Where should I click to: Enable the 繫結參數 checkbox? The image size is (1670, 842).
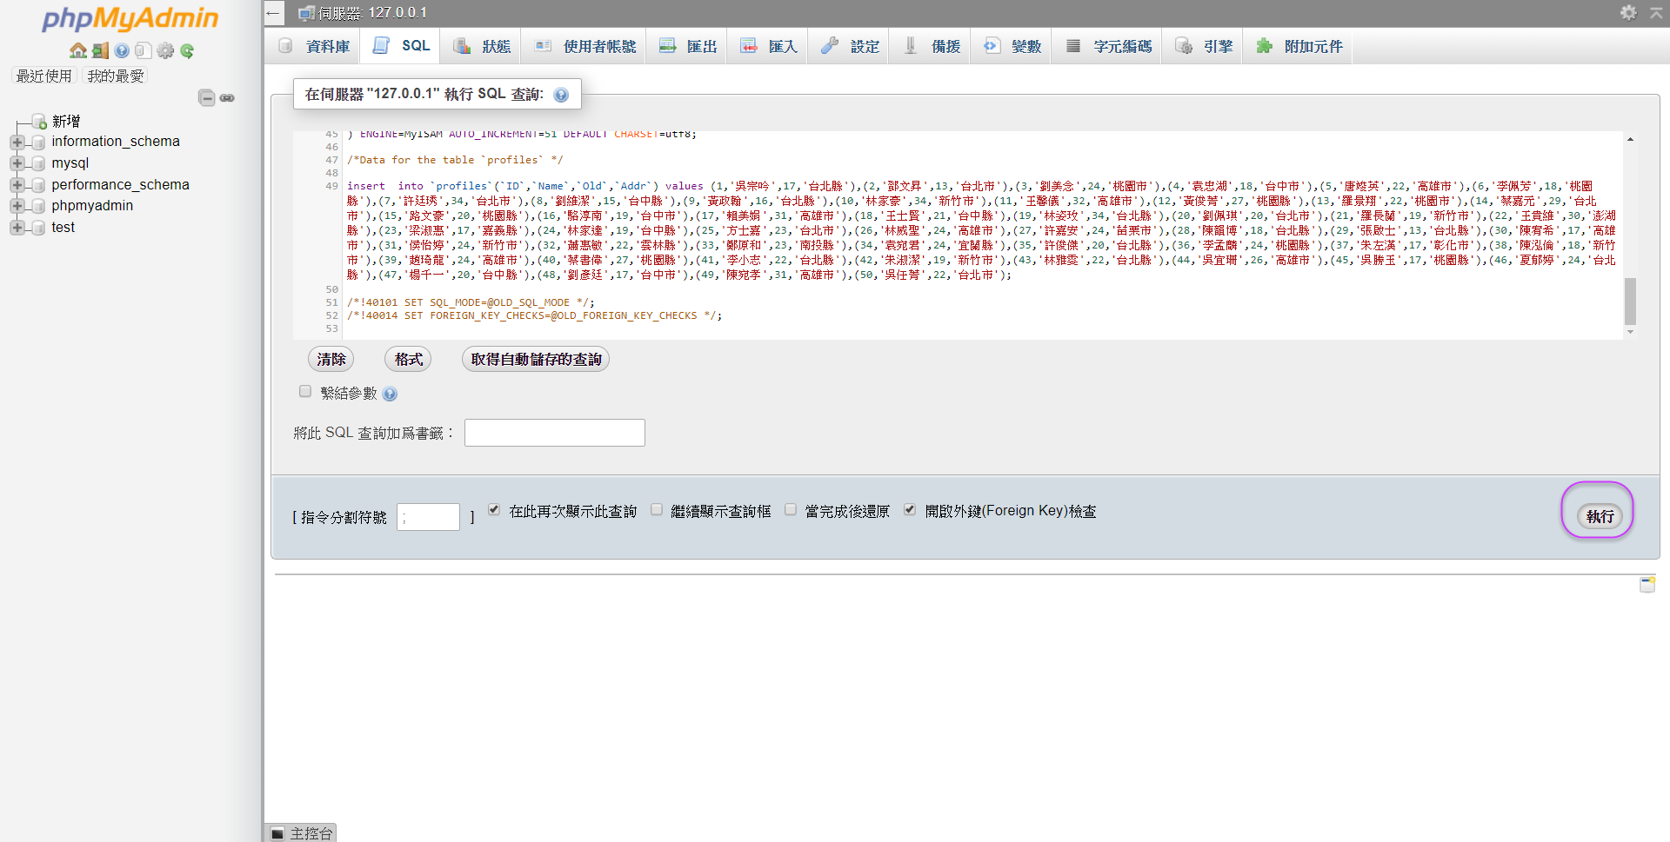tap(305, 392)
